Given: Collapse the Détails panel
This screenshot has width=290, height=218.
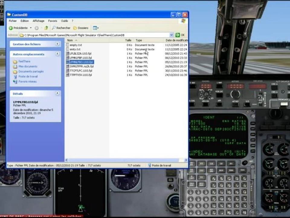Looking at the screenshot, I should click(x=57, y=93).
